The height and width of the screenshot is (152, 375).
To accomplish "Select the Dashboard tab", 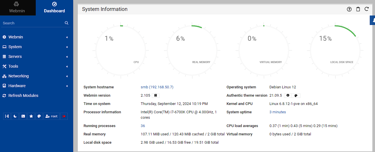I will coord(54,8).
